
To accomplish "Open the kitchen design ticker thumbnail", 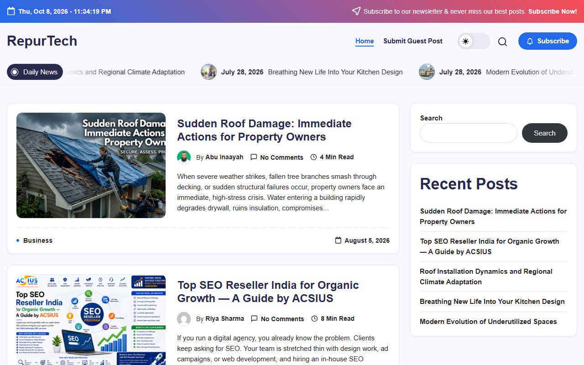I will (x=209, y=72).
